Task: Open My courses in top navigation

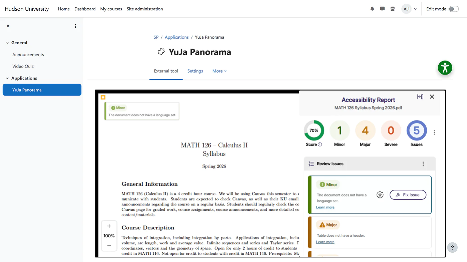Action: pyautogui.click(x=111, y=9)
